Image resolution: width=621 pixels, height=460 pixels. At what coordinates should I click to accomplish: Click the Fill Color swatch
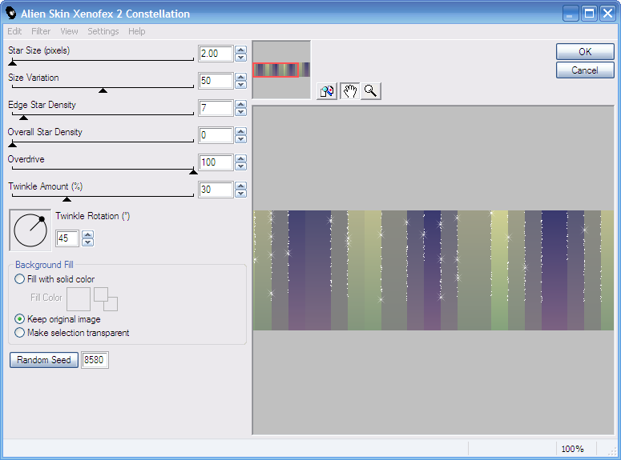coord(79,299)
